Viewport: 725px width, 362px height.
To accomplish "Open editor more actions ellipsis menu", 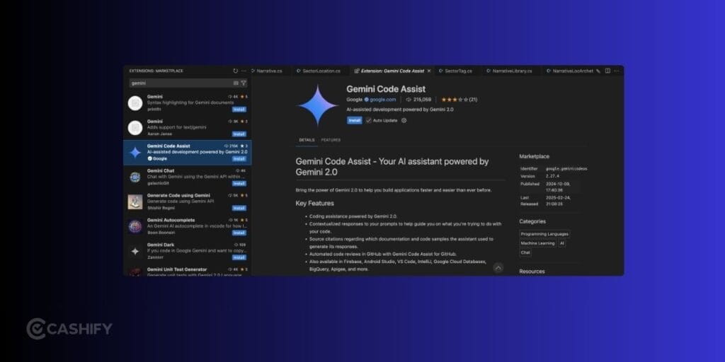I will coord(617,71).
